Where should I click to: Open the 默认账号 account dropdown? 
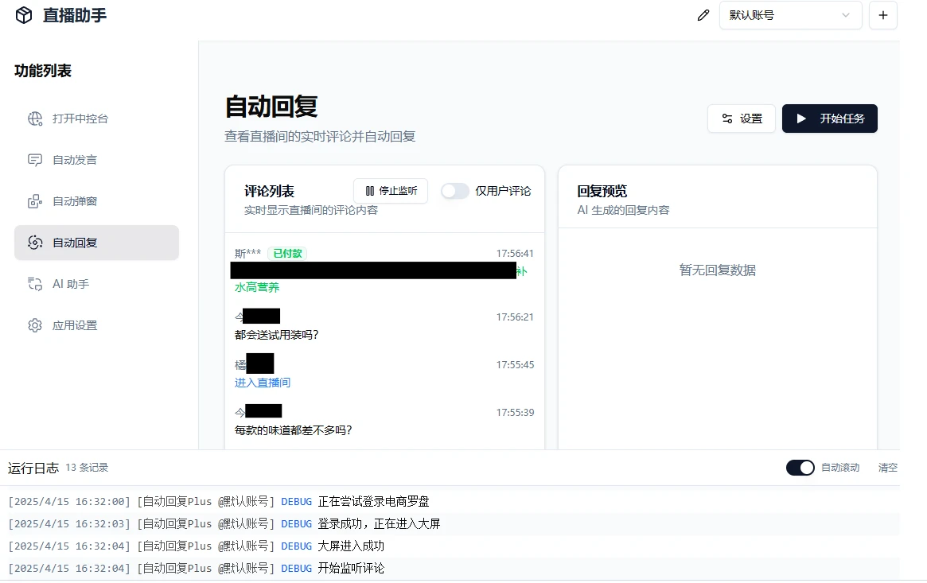click(x=790, y=15)
